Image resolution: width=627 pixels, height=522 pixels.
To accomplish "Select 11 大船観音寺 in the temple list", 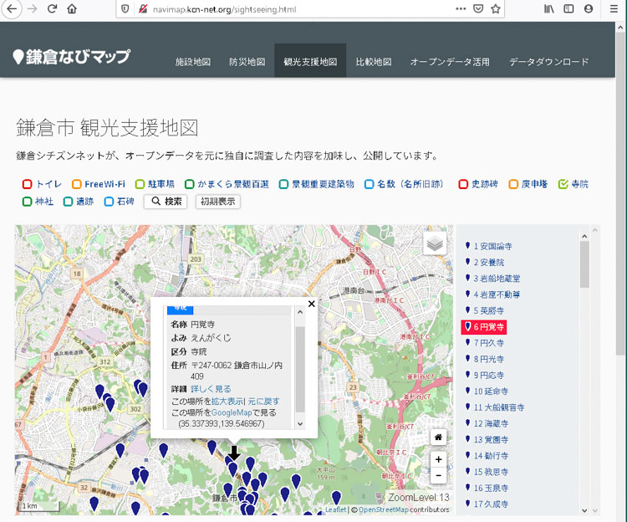I will [x=499, y=407].
